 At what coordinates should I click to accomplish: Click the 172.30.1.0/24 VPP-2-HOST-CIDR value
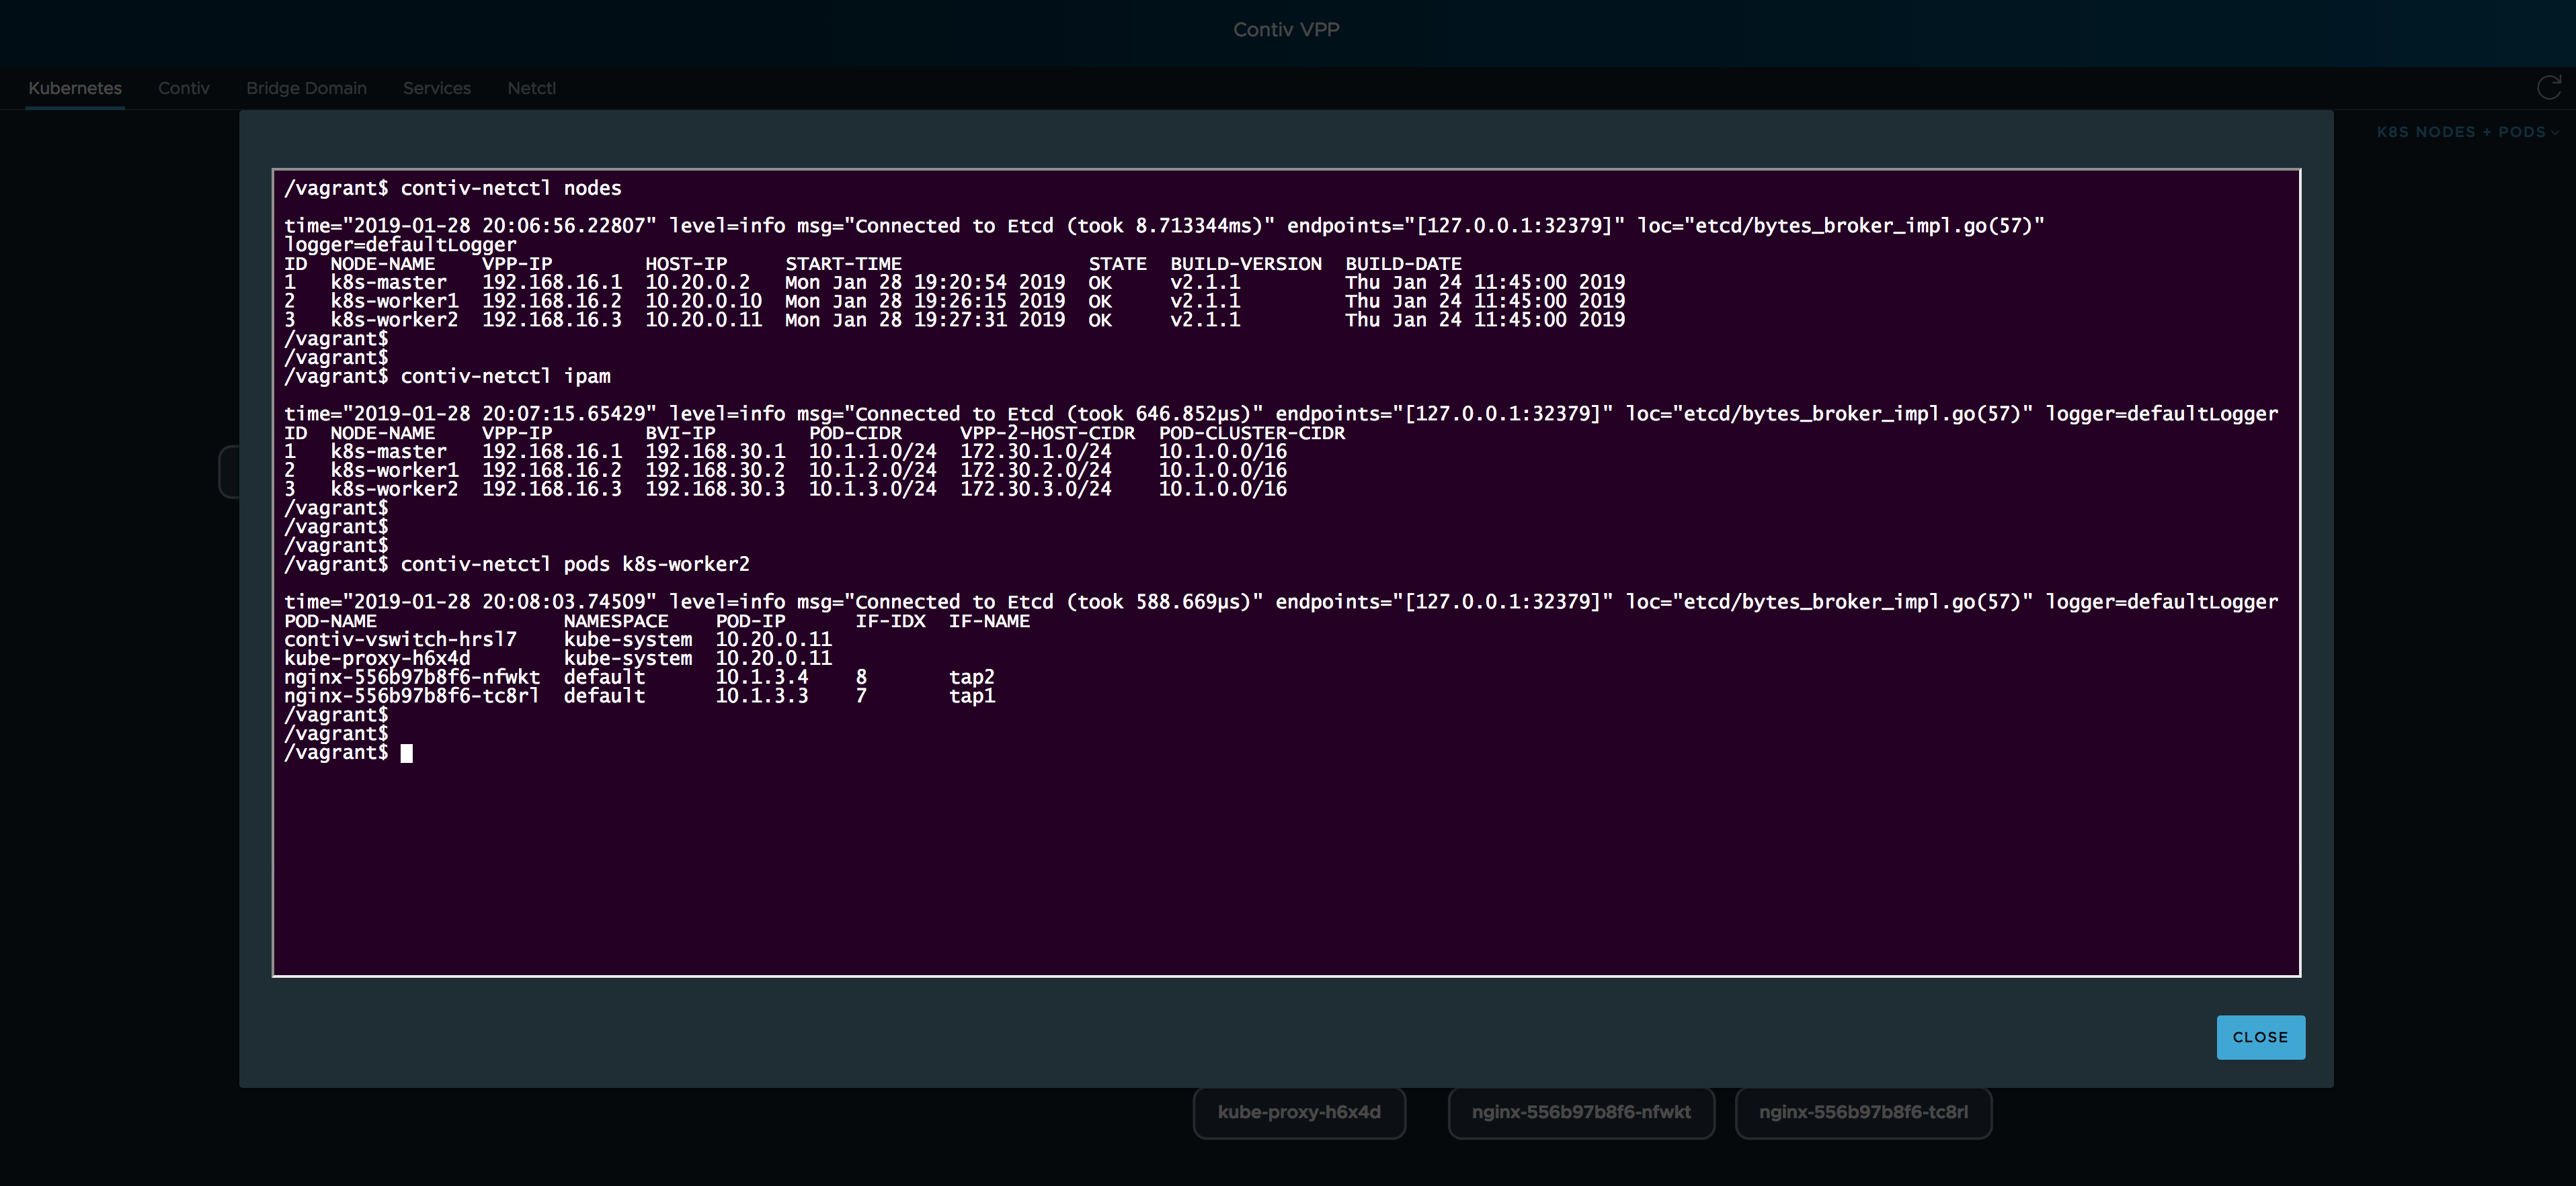pyautogui.click(x=1035, y=451)
